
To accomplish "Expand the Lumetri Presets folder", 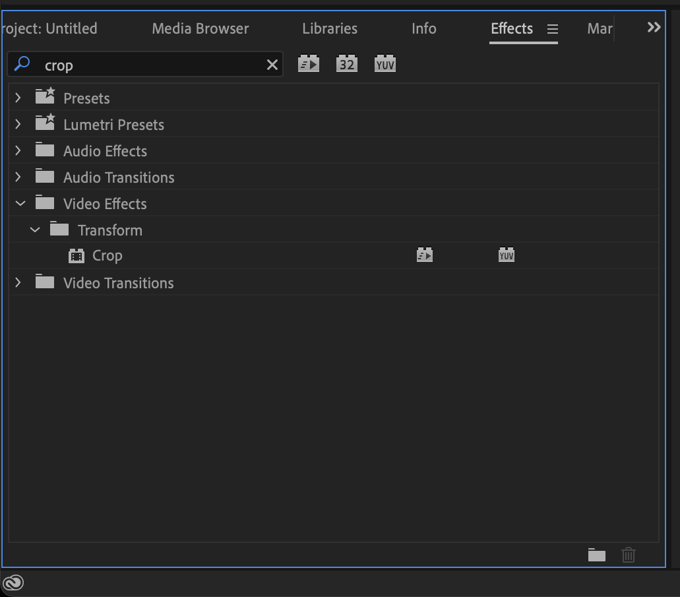I will (x=18, y=124).
